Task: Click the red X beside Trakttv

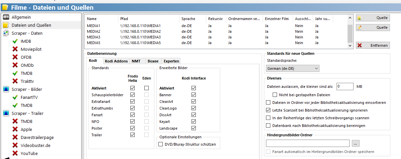Action: click(15, 81)
